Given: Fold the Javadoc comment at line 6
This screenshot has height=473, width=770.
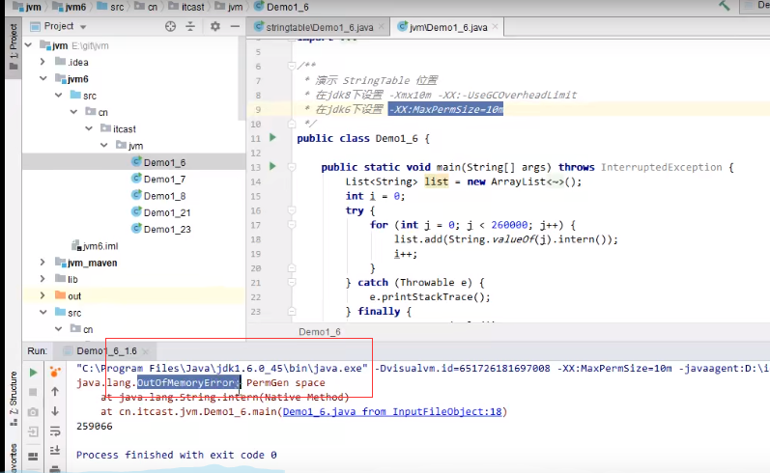Looking at the screenshot, I should [291, 66].
